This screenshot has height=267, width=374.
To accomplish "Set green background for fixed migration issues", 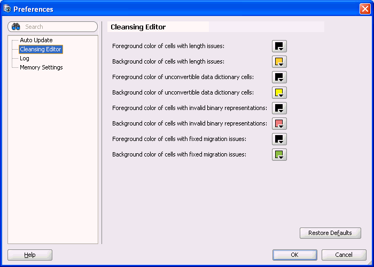I will [x=279, y=155].
